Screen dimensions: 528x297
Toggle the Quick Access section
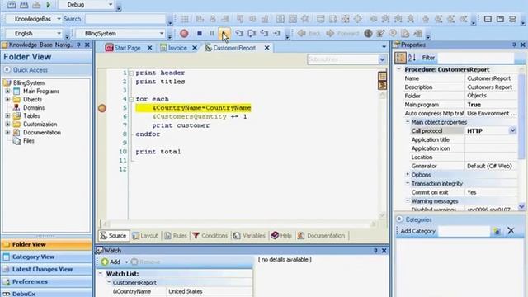click(x=7, y=69)
